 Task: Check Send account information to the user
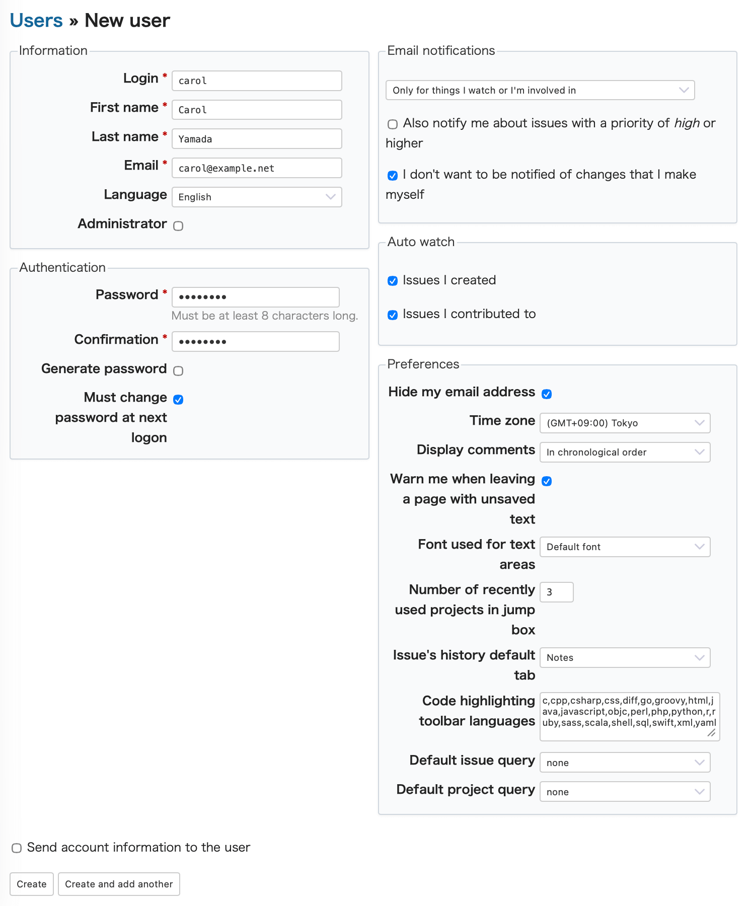pyautogui.click(x=17, y=848)
